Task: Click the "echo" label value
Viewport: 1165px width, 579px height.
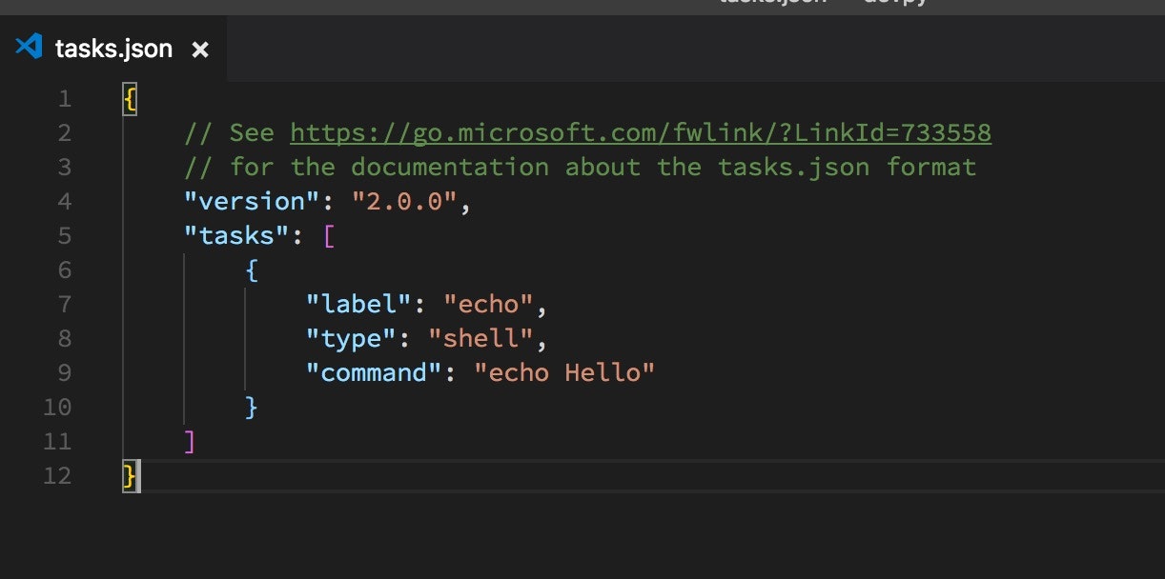Action: [x=488, y=304]
